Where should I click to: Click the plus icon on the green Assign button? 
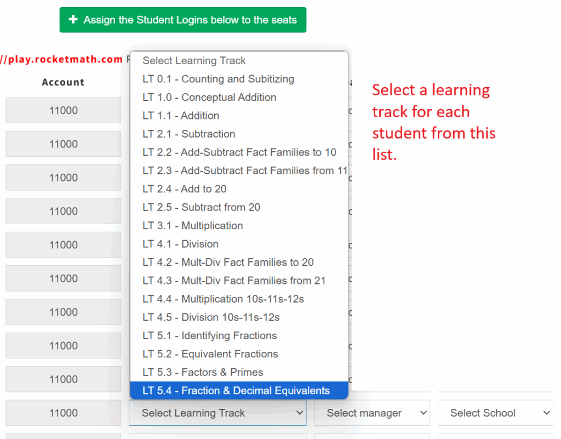pyautogui.click(x=73, y=19)
